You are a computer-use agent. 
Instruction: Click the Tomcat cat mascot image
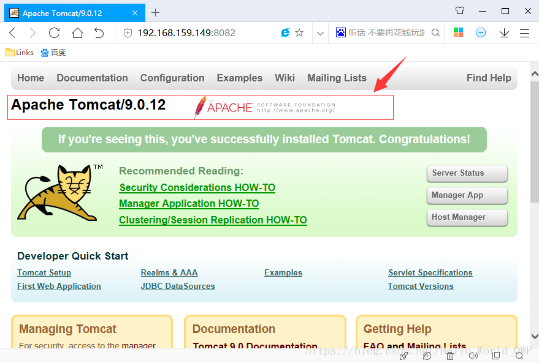coord(59,192)
